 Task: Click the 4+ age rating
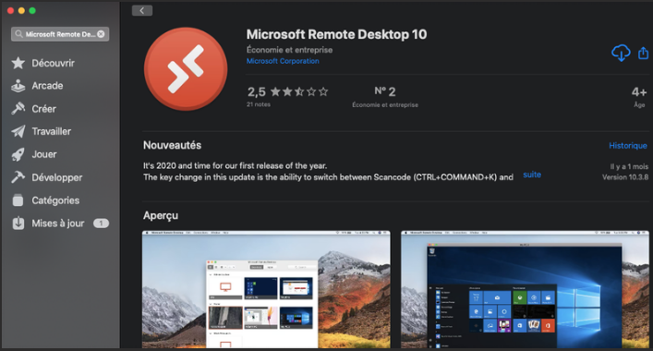pyautogui.click(x=639, y=92)
